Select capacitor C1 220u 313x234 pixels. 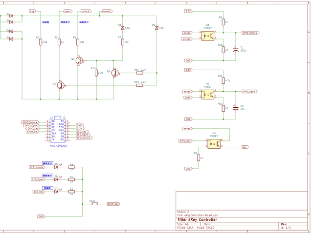coord(236,49)
